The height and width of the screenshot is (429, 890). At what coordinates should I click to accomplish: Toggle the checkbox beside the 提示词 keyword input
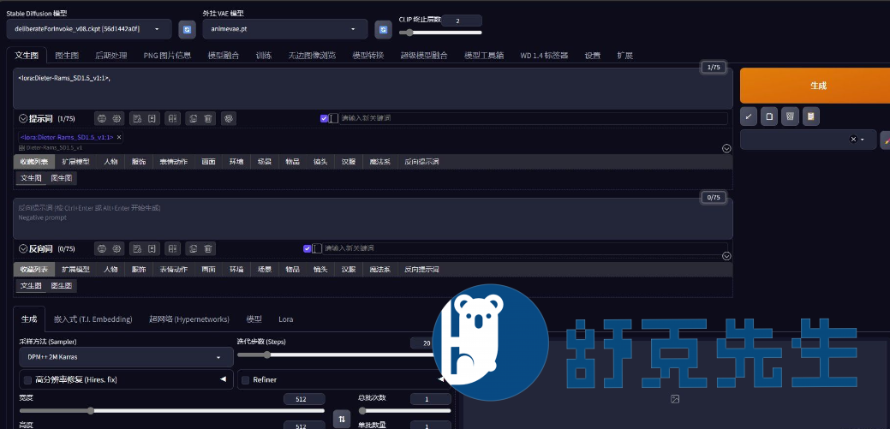[x=325, y=118]
